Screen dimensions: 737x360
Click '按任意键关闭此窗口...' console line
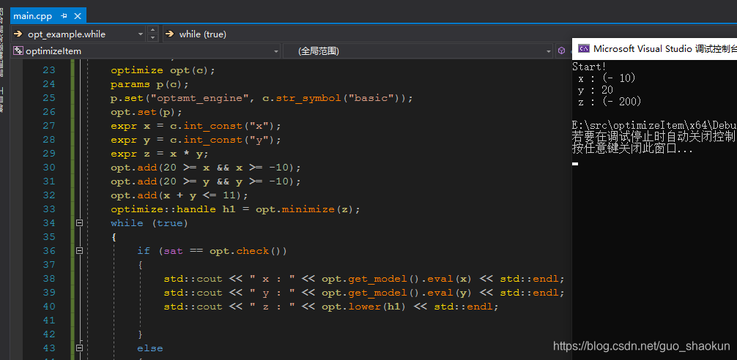(x=632, y=149)
